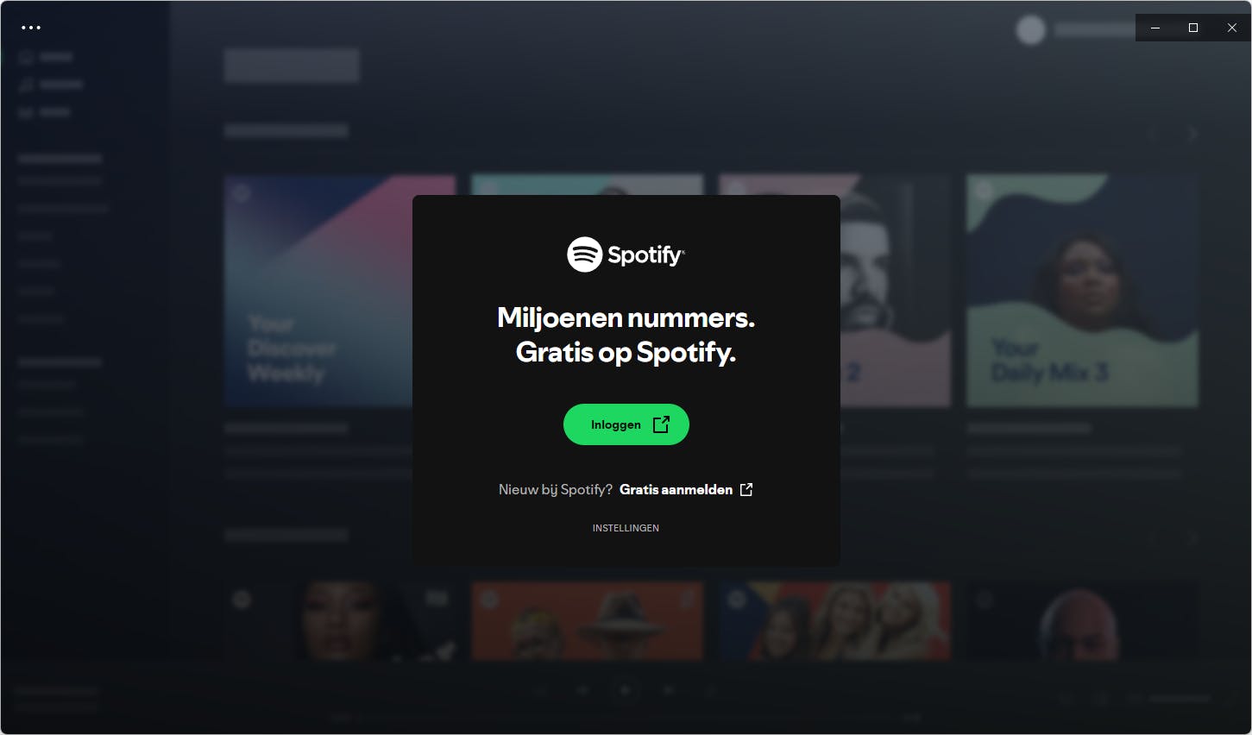Image resolution: width=1252 pixels, height=735 pixels.
Task: Minimize the Spotify window
Action: coord(1155,28)
